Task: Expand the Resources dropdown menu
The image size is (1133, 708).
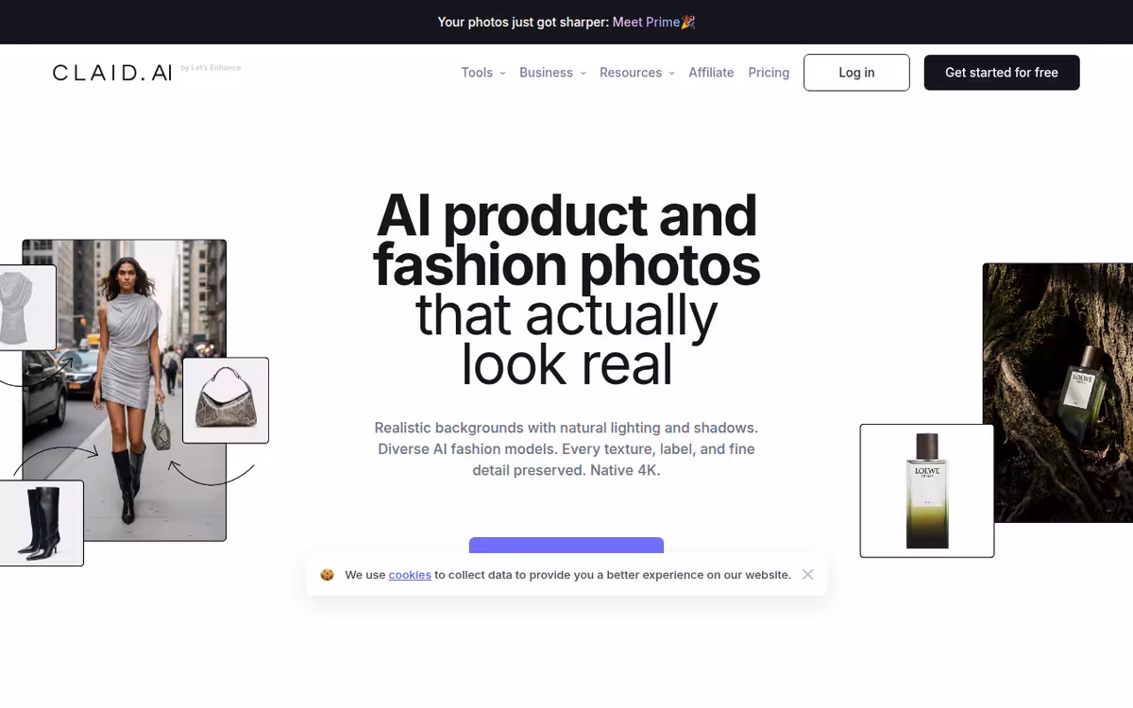Action: pyautogui.click(x=637, y=73)
